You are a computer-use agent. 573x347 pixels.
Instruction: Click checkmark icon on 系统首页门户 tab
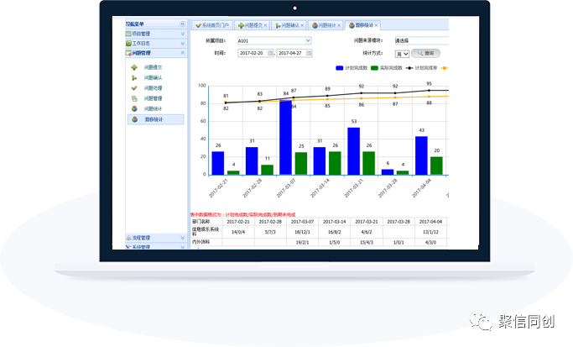pyautogui.click(x=198, y=25)
